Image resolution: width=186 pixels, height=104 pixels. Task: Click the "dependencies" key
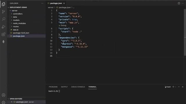click(x=67, y=38)
